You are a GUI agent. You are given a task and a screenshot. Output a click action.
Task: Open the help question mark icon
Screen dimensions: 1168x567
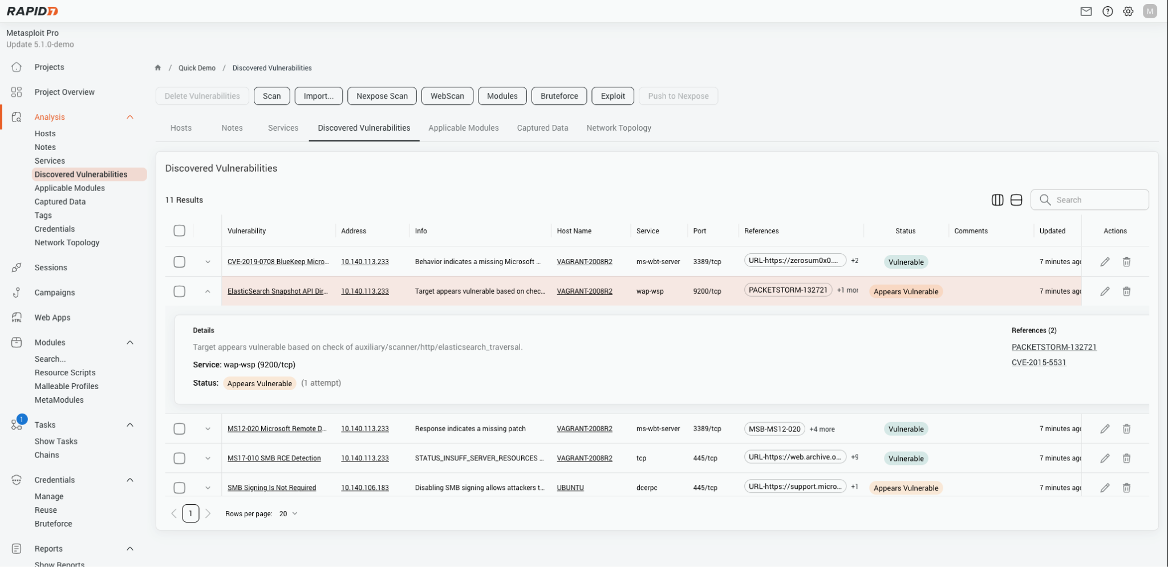pos(1108,11)
